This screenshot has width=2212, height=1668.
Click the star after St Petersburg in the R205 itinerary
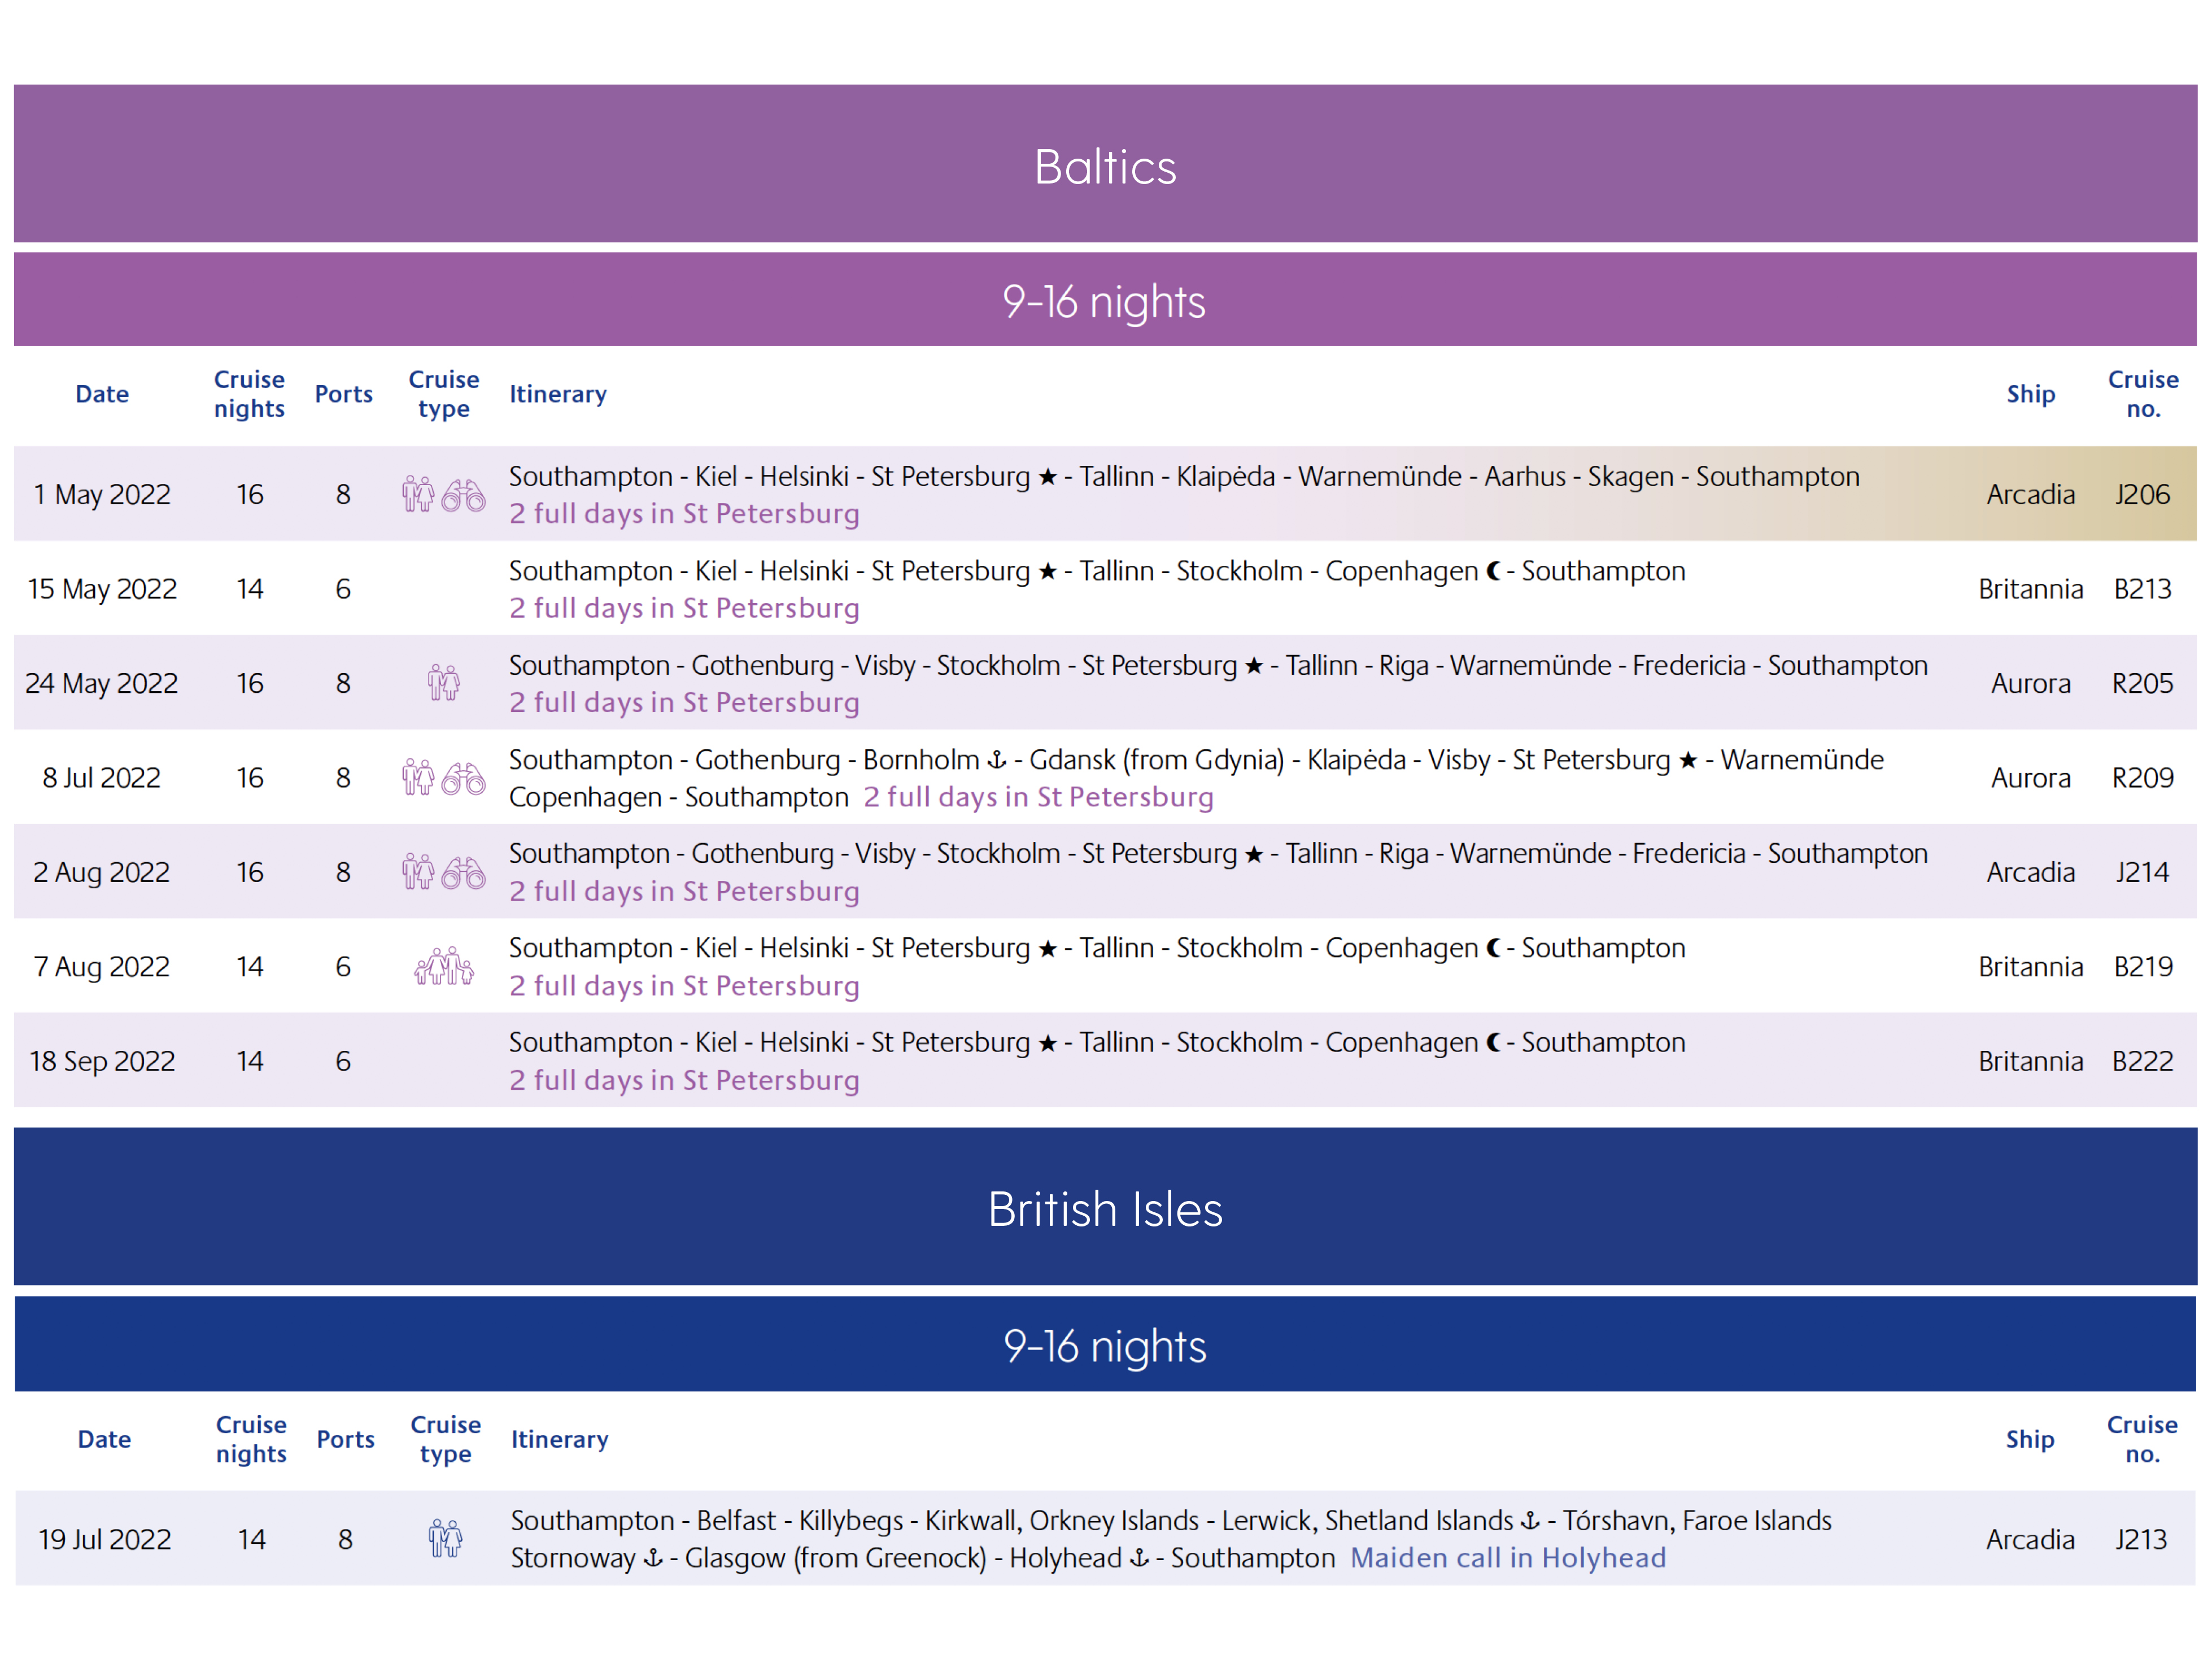pyautogui.click(x=1254, y=666)
